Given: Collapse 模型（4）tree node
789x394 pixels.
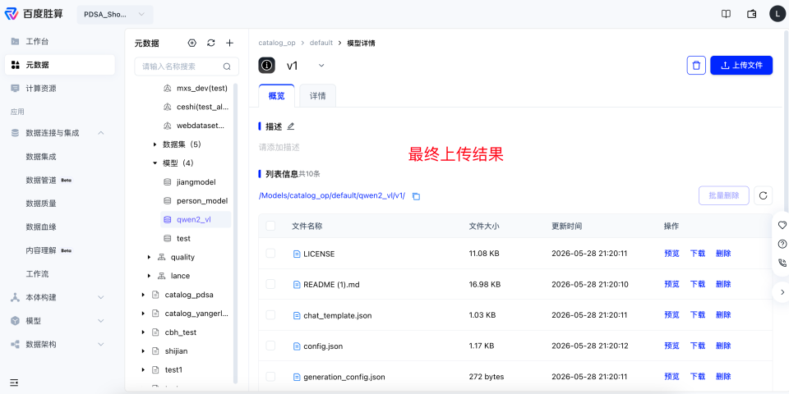Looking at the screenshot, I should (x=155, y=163).
